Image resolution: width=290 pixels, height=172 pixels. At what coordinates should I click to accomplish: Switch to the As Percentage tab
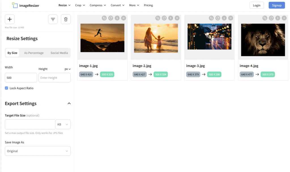(34, 53)
